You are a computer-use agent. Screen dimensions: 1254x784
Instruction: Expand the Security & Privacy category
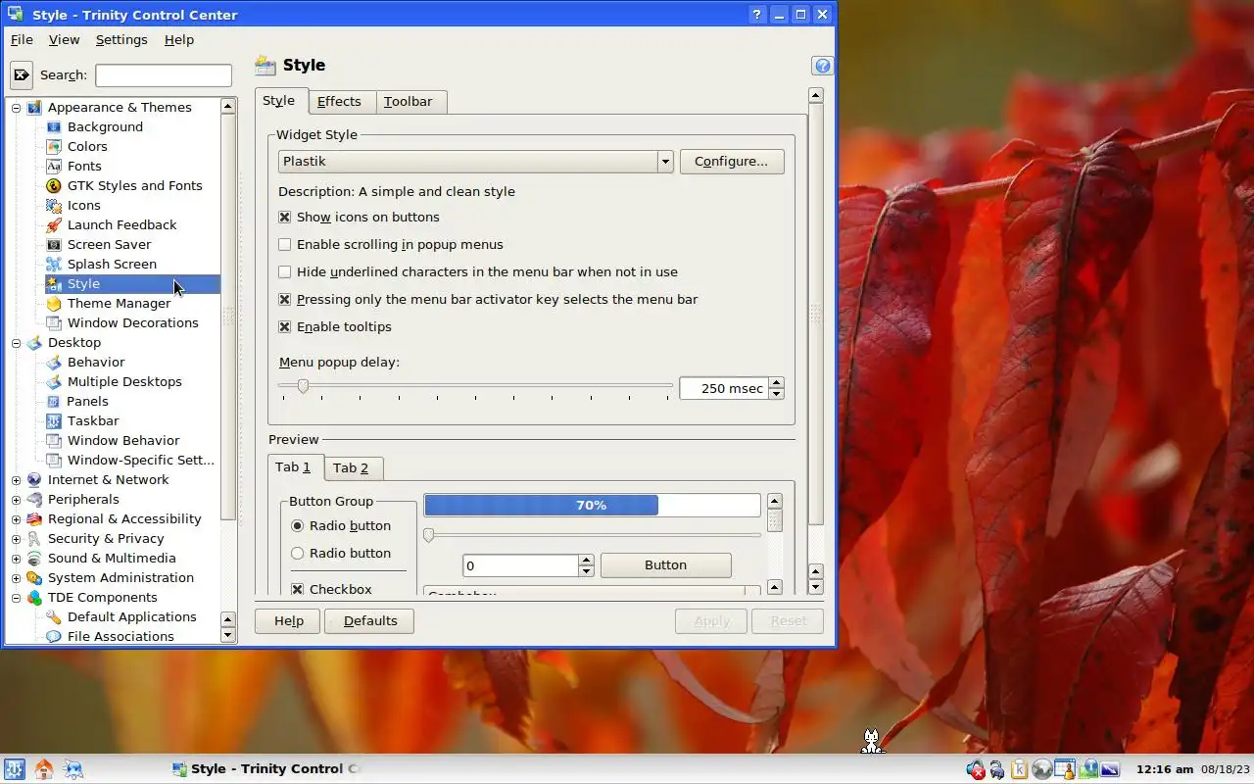(16, 539)
